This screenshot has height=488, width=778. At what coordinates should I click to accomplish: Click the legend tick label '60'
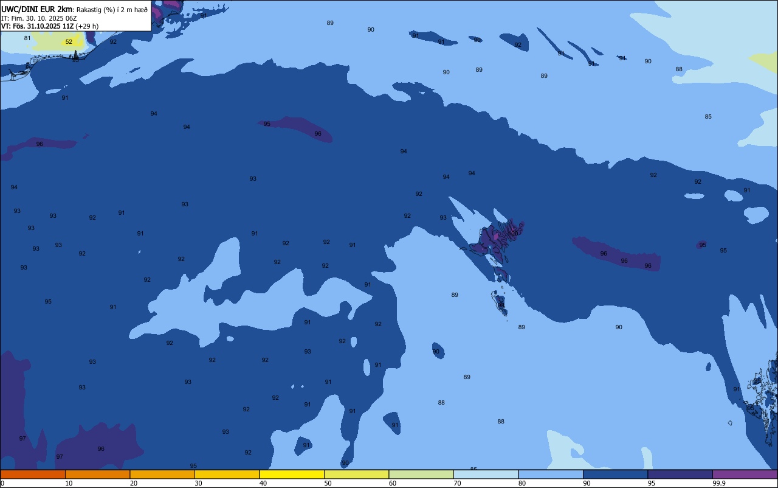coord(393,483)
